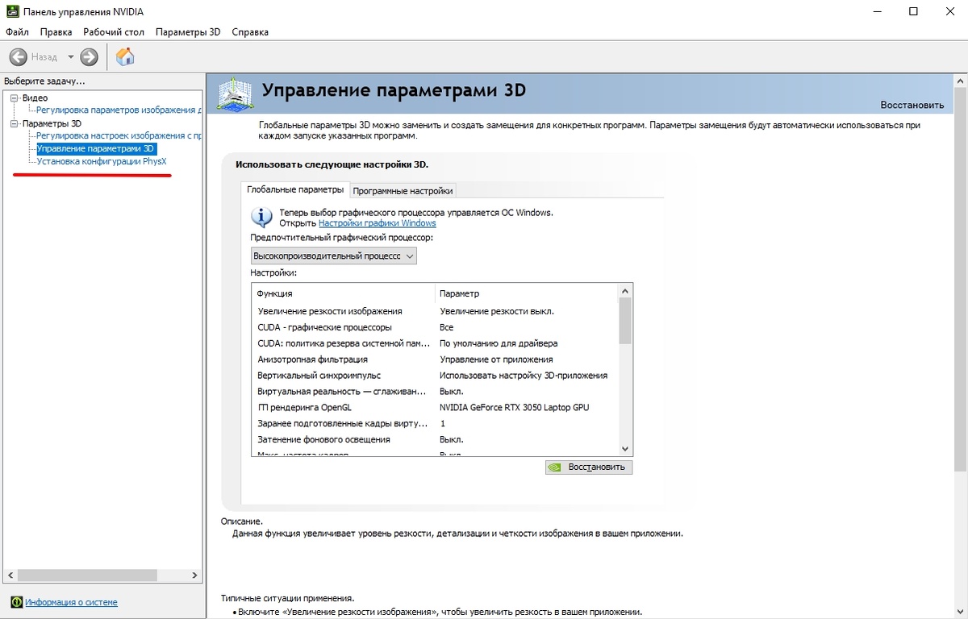Select the Увеличение резкости изображения row
Viewport: 968px width, 619px height.
coord(434,311)
